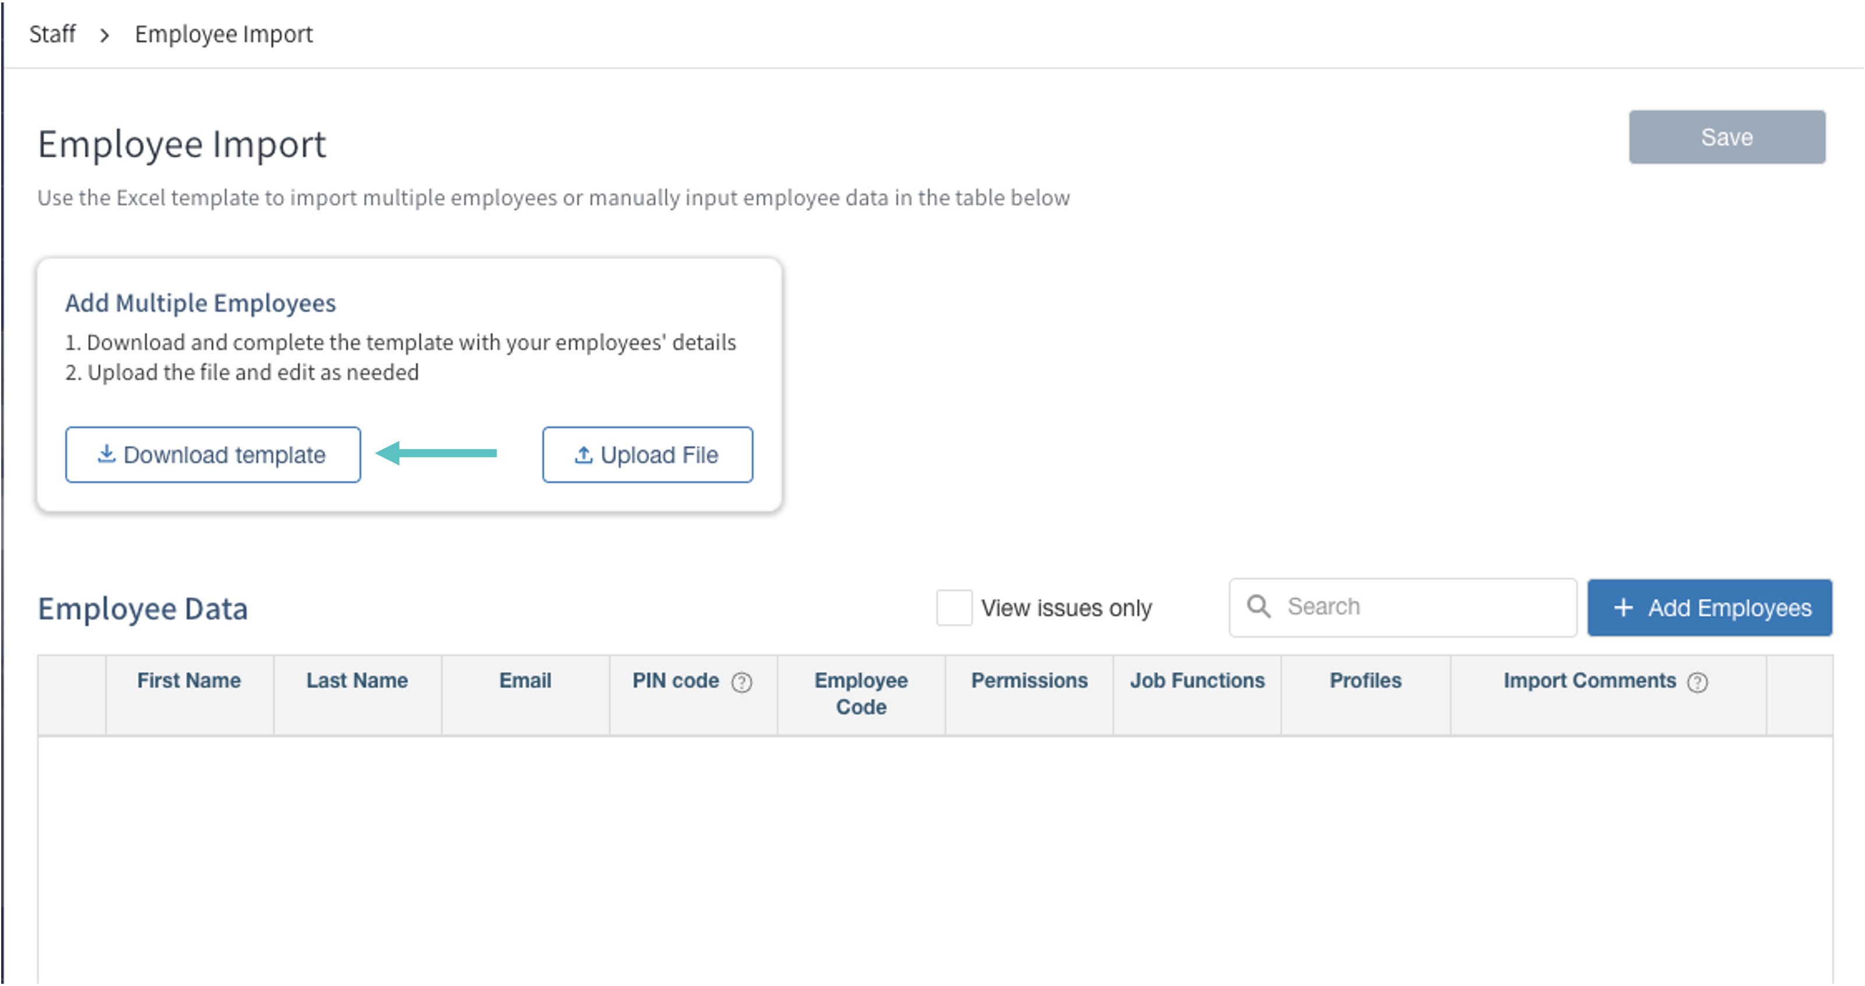Click the magnifier icon in Search box
The image size is (1865, 986).
tap(1258, 606)
